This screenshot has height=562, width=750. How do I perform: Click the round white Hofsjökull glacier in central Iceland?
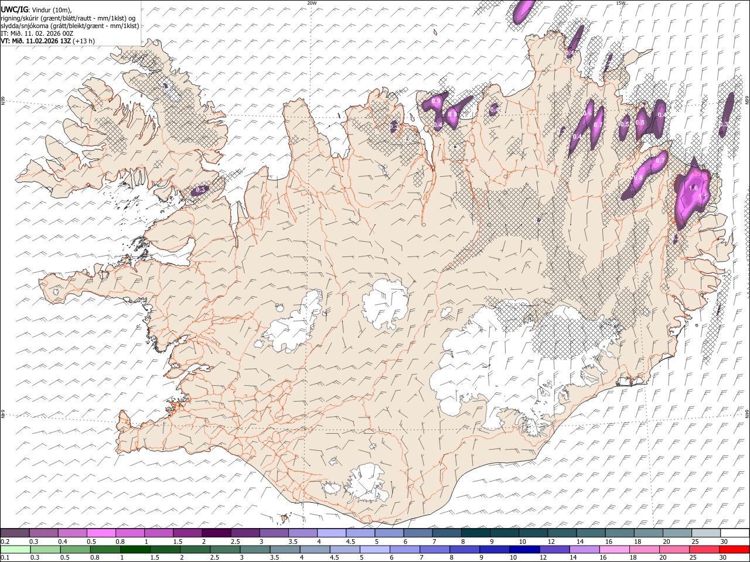click(385, 303)
